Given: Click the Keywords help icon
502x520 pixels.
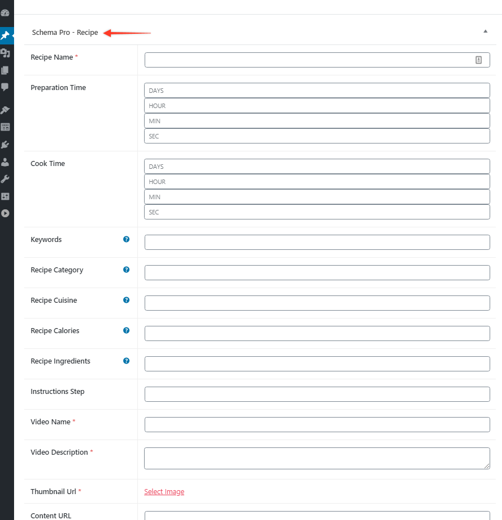Looking at the screenshot, I should click(x=126, y=239).
